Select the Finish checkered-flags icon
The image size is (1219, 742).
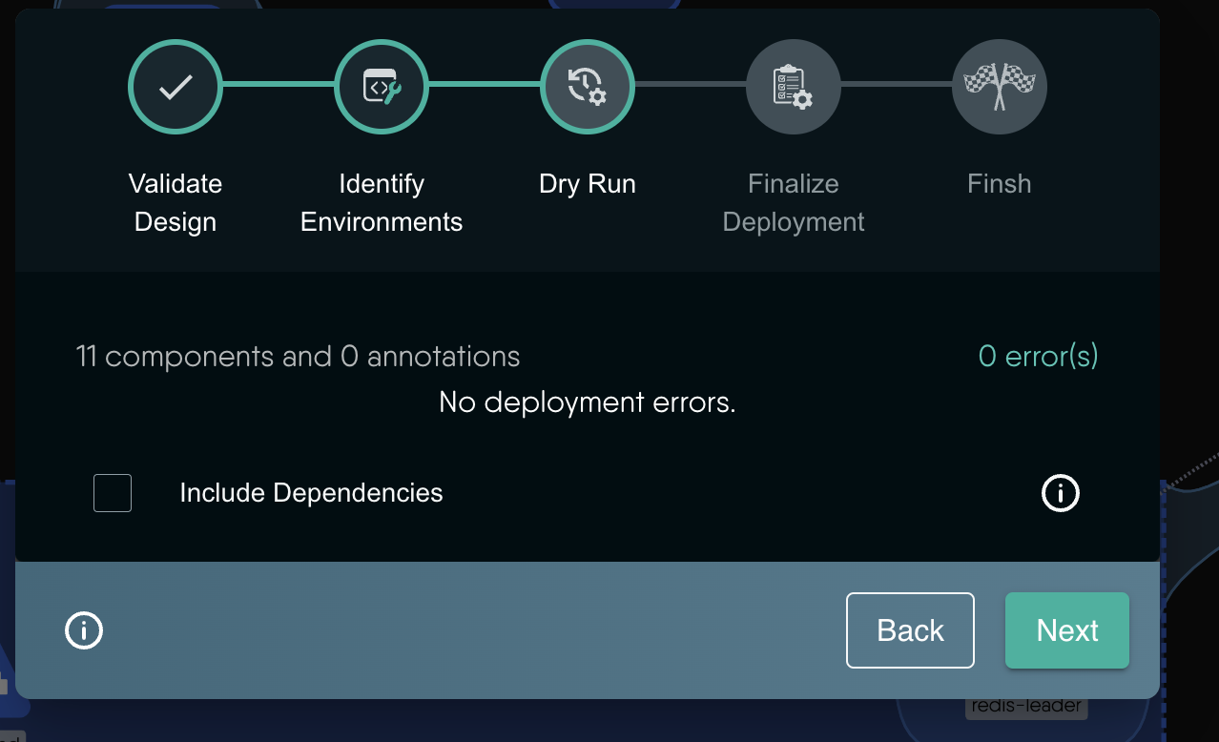click(x=999, y=86)
